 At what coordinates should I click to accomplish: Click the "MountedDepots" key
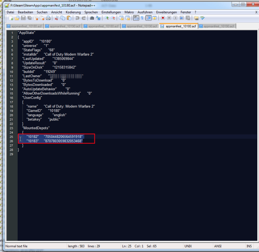36,128
